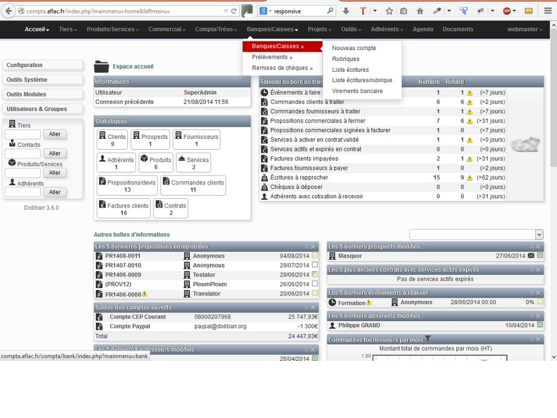557x418 pixels.
Task: Expand the Compta/Tréso top menu
Action: [x=216, y=29]
